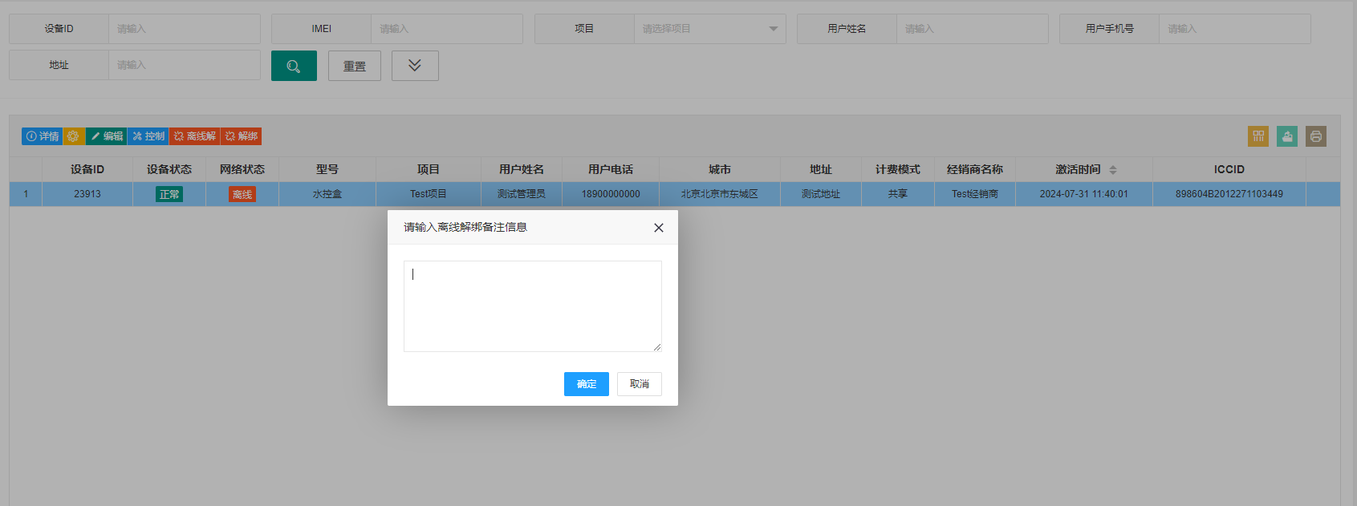Click into the remark textarea in the dialog
The image size is (1357, 506).
point(533,306)
